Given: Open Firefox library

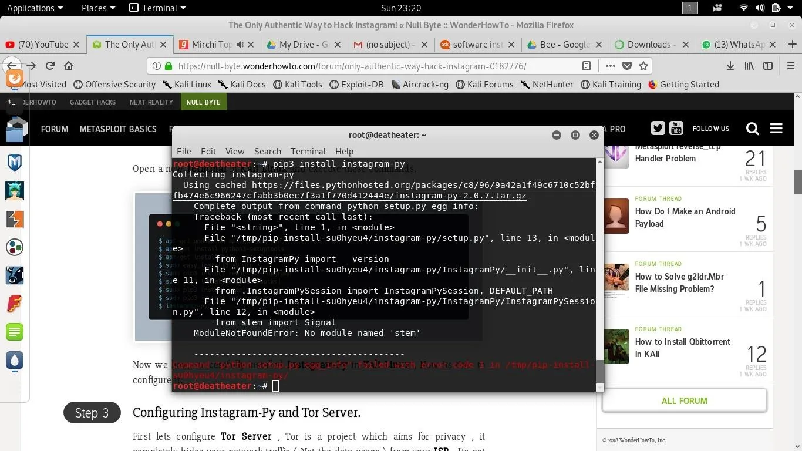Looking at the screenshot, I should (749, 66).
